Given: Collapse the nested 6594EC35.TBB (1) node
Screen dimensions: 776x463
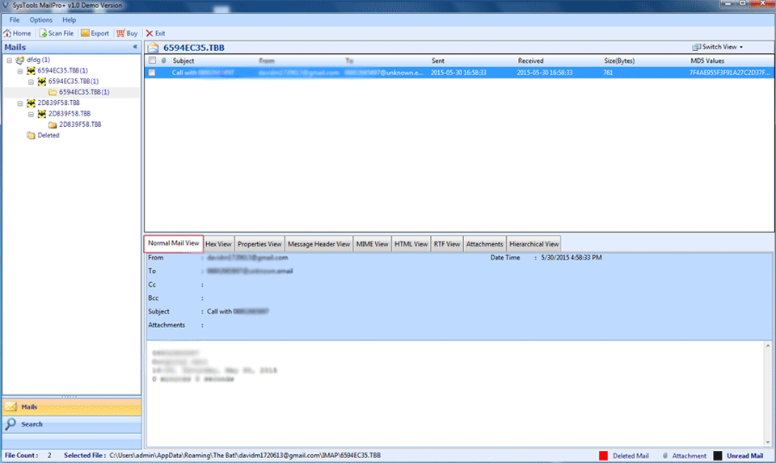Looking at the screenshot, I should click(x=32, y=82).
